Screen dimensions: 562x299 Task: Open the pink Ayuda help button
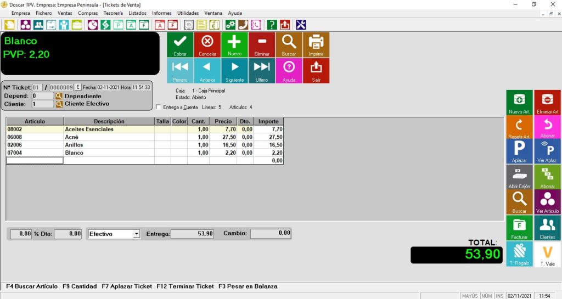pyautogui.click(x=289, y=70)
